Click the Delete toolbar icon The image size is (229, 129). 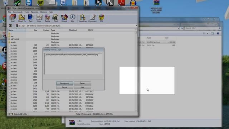coord(47,18)
